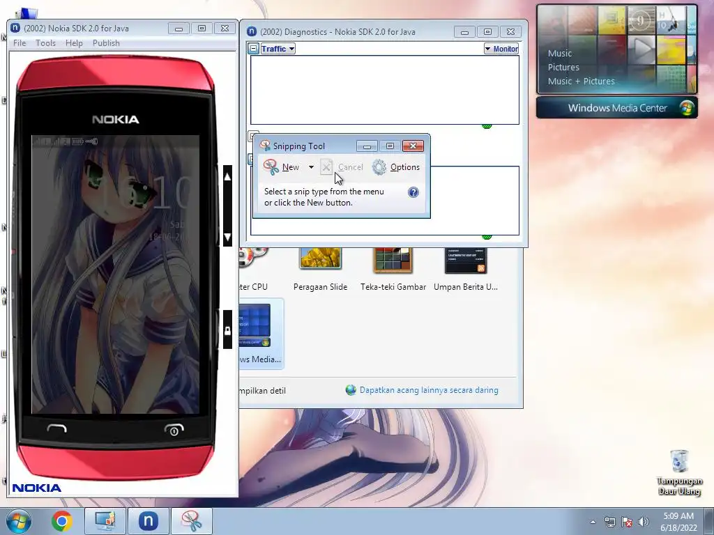This screenshot has width=714, height=535.
Task: Minimize the Nokia SDK emulator window
Action: [178, 28]
